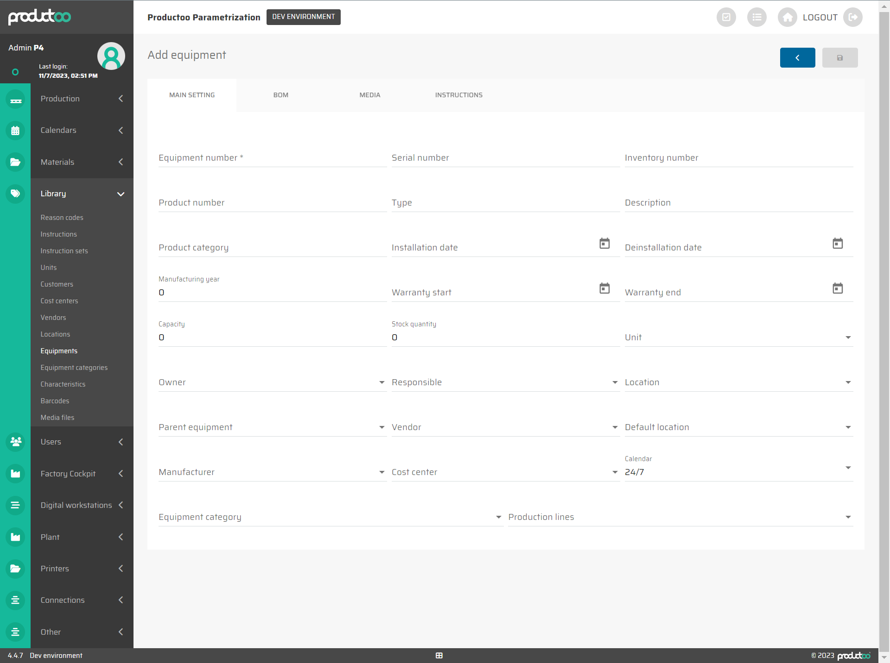Image resolution: width=890 pixels, height=663 pixels.
Task: Click the blue back arrow button
Action: tap(797, 58)
